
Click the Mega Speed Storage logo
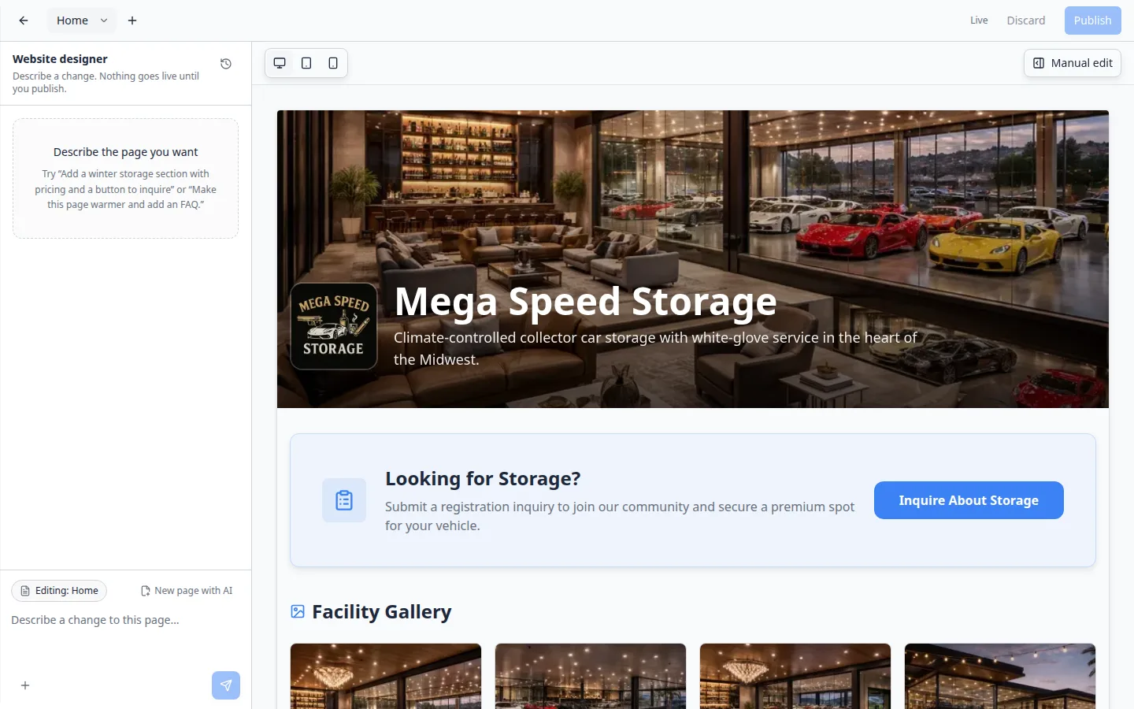(x=334, y=326)
